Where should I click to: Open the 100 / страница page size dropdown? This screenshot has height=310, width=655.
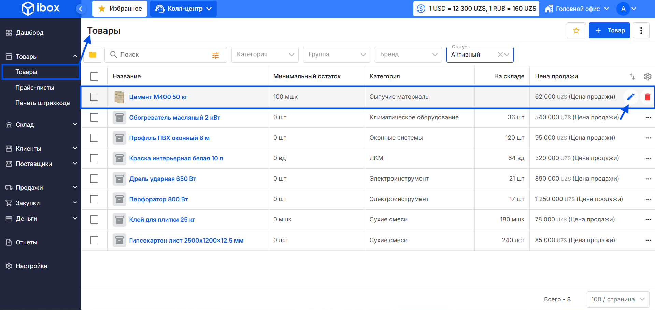(x=618, y=299)
